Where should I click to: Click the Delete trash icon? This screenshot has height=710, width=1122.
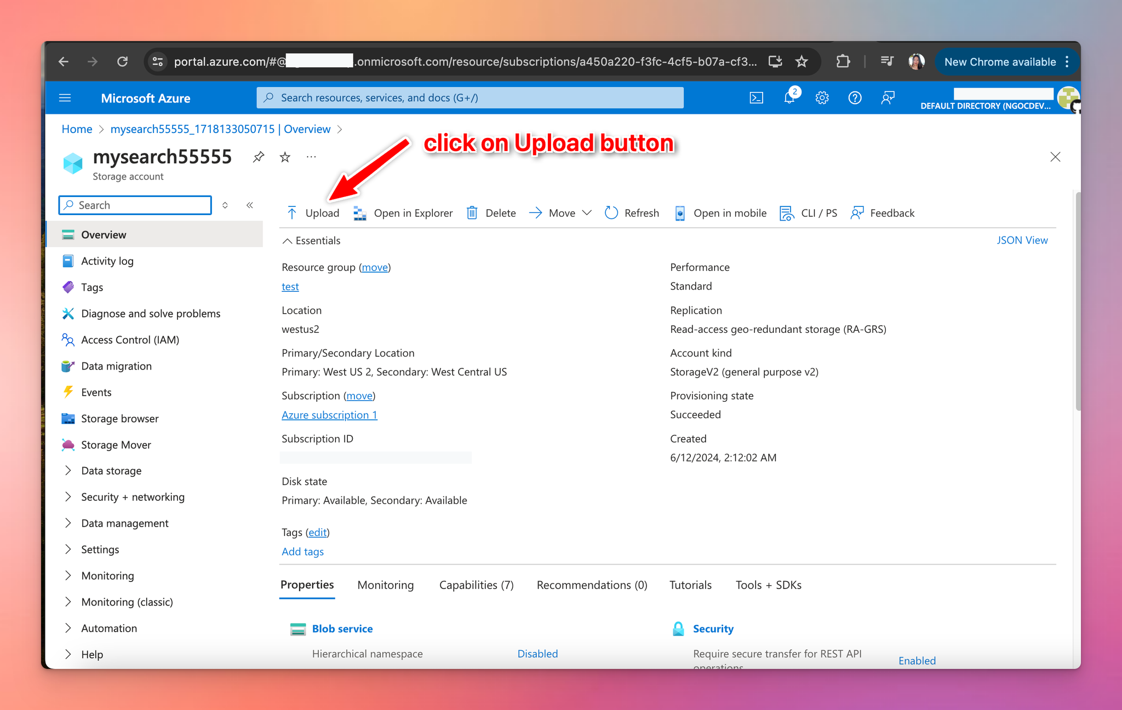click(x=472, y=213)
